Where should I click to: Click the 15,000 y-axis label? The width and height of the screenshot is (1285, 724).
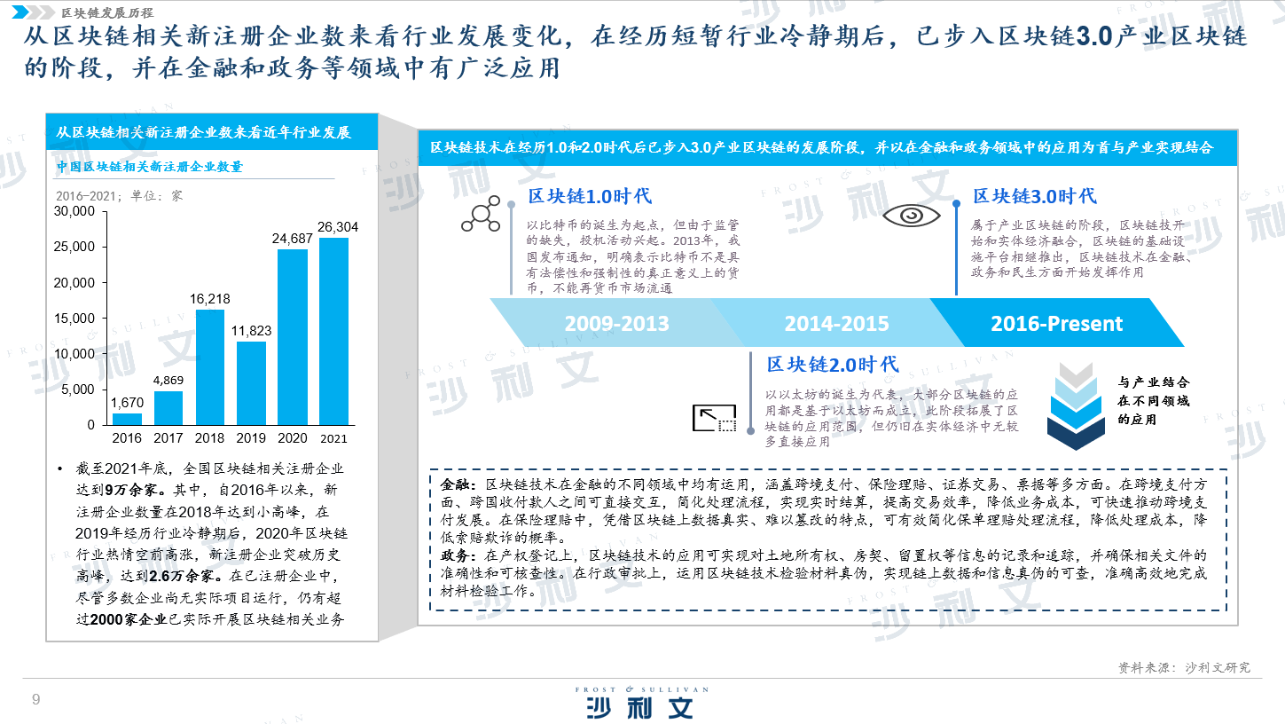click(74, 319)
